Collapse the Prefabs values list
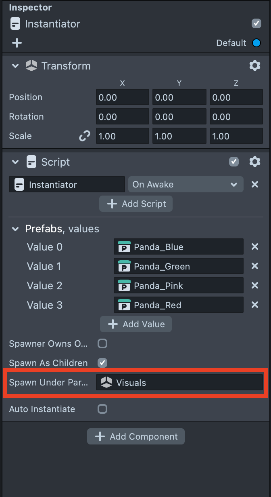 coord(15,229)
